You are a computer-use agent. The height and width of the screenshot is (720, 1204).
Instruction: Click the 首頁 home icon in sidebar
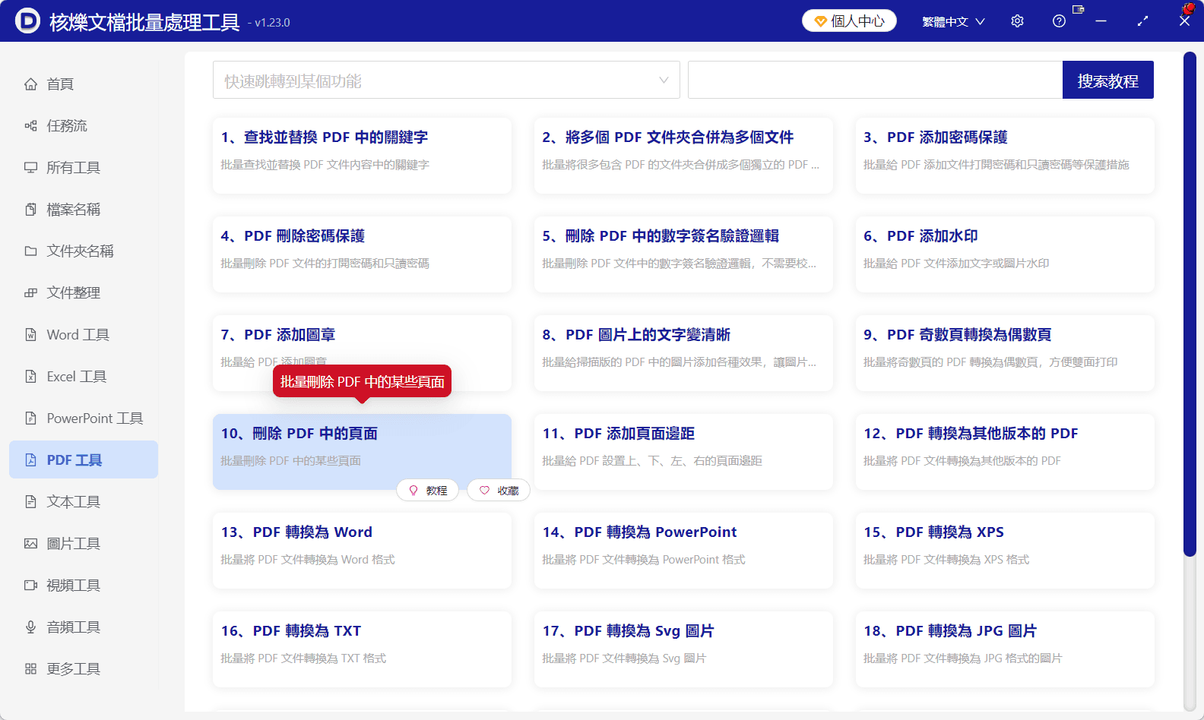30,84
